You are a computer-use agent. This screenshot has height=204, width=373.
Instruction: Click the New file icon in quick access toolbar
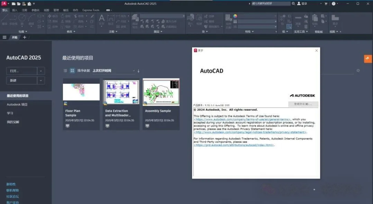[13, 4]
